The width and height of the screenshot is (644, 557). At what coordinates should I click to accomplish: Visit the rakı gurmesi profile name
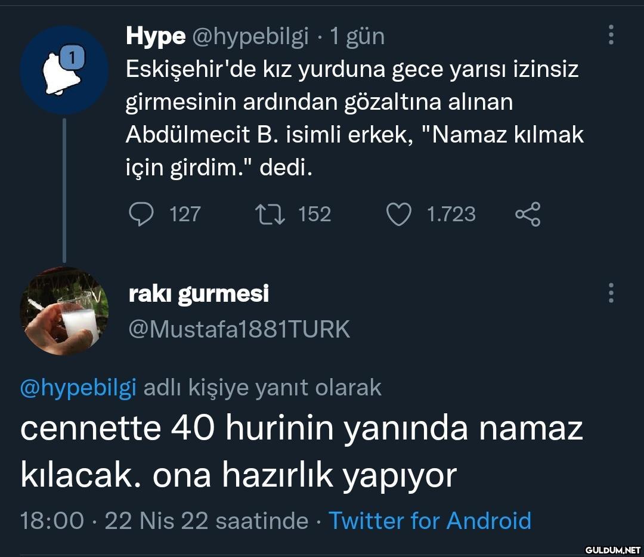point(199,293)
